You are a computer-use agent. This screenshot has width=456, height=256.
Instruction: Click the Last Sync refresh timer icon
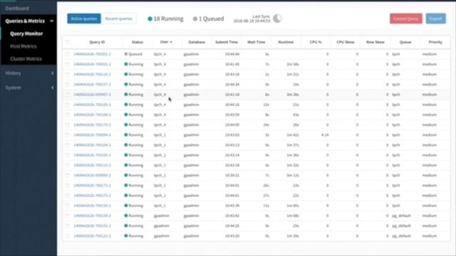point(277,18)
